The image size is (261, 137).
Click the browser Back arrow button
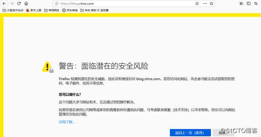tap(4, 3)
